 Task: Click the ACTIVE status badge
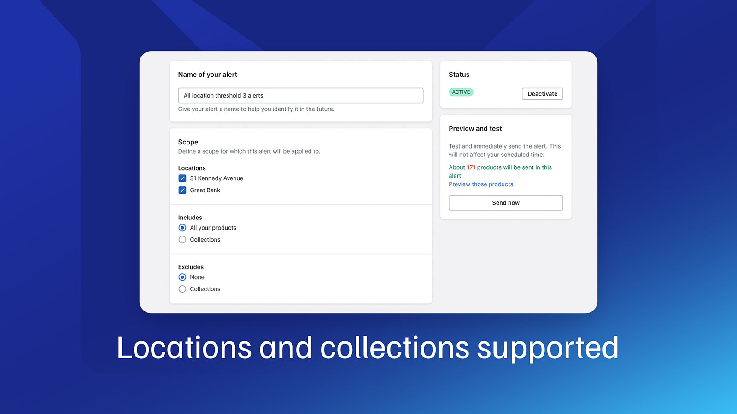pyautogui.click(x=461, y=92)
